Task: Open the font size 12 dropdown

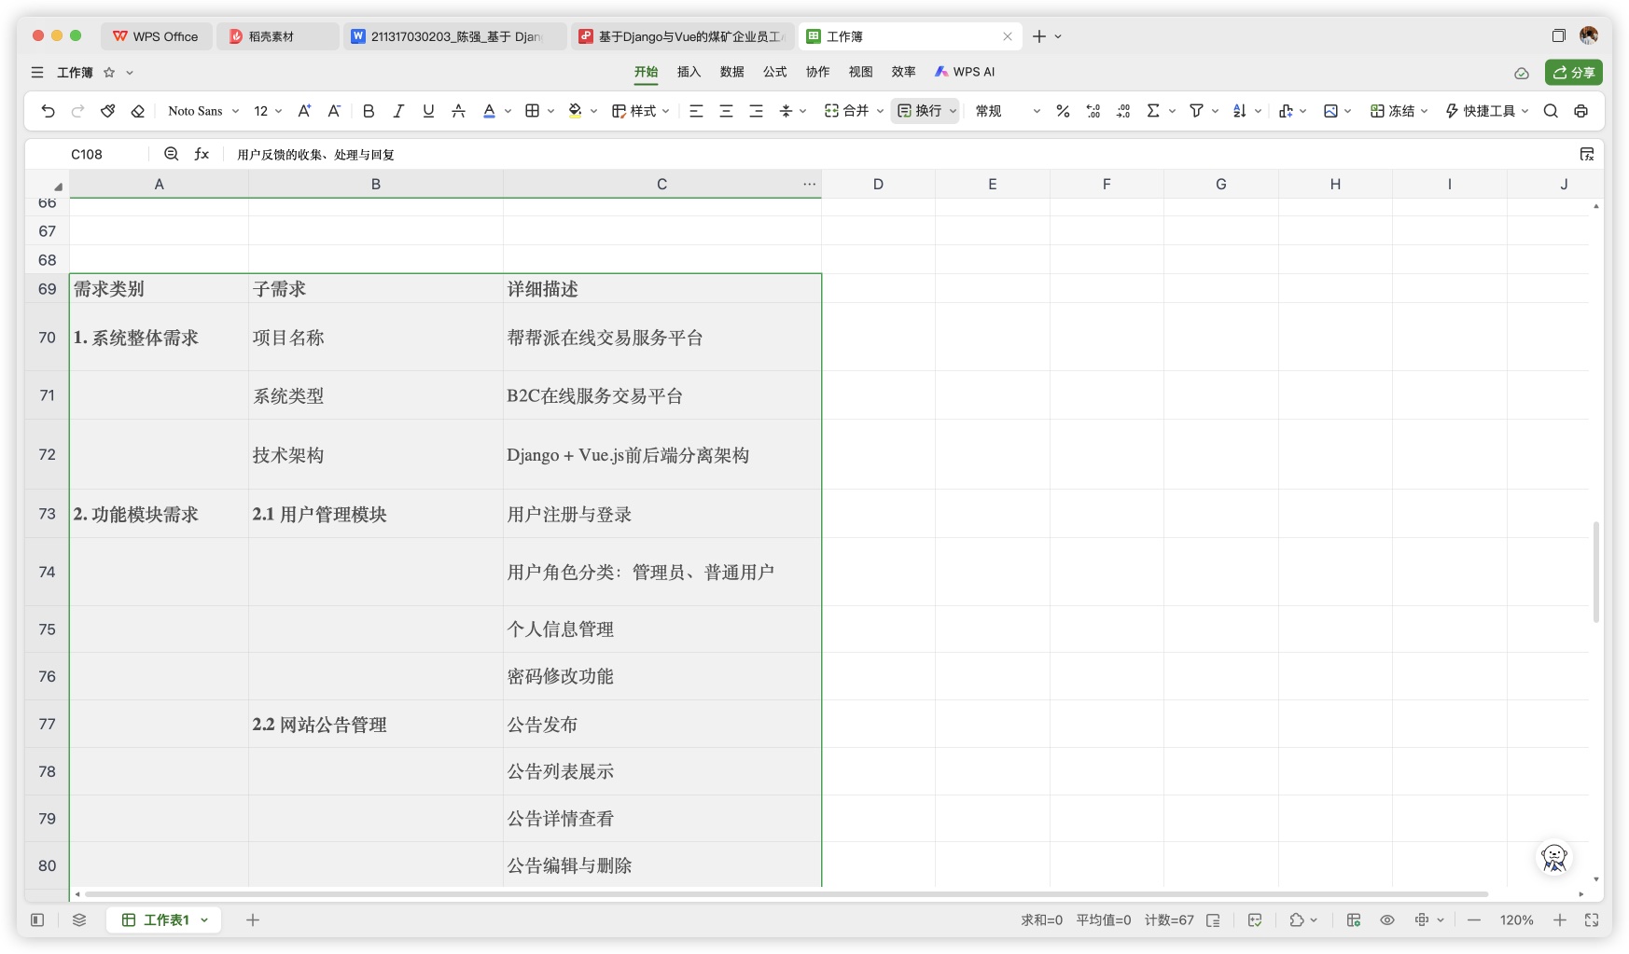Action: tap(268, 111)
